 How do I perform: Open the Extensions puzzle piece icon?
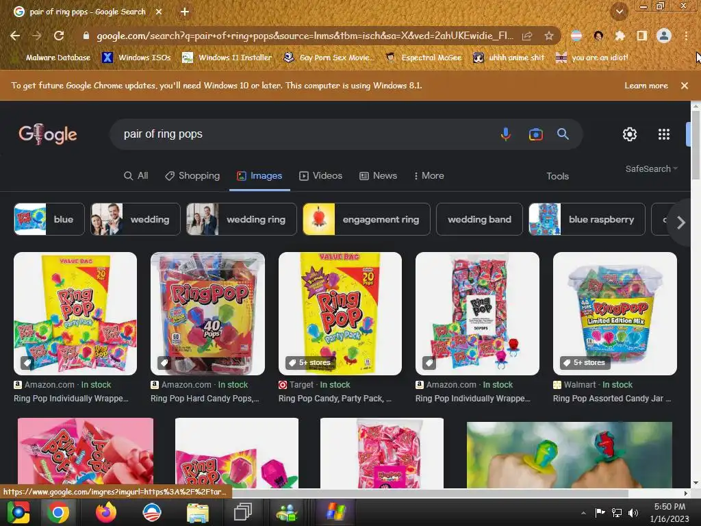click(x=620, y=36)
